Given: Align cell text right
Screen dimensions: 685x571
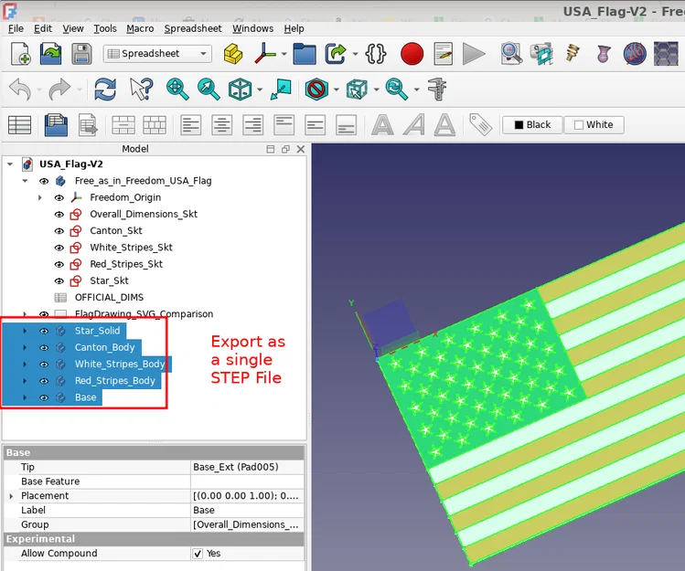Looking at the screenshot, I should pyautogui.click(x=253, y=125).
